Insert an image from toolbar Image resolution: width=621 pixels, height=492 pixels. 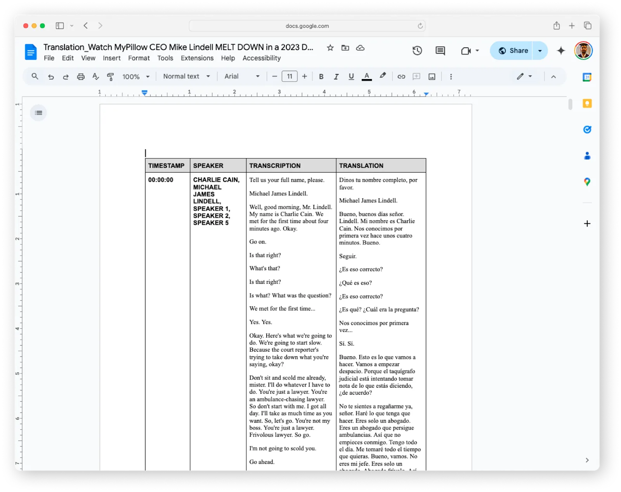432,77
